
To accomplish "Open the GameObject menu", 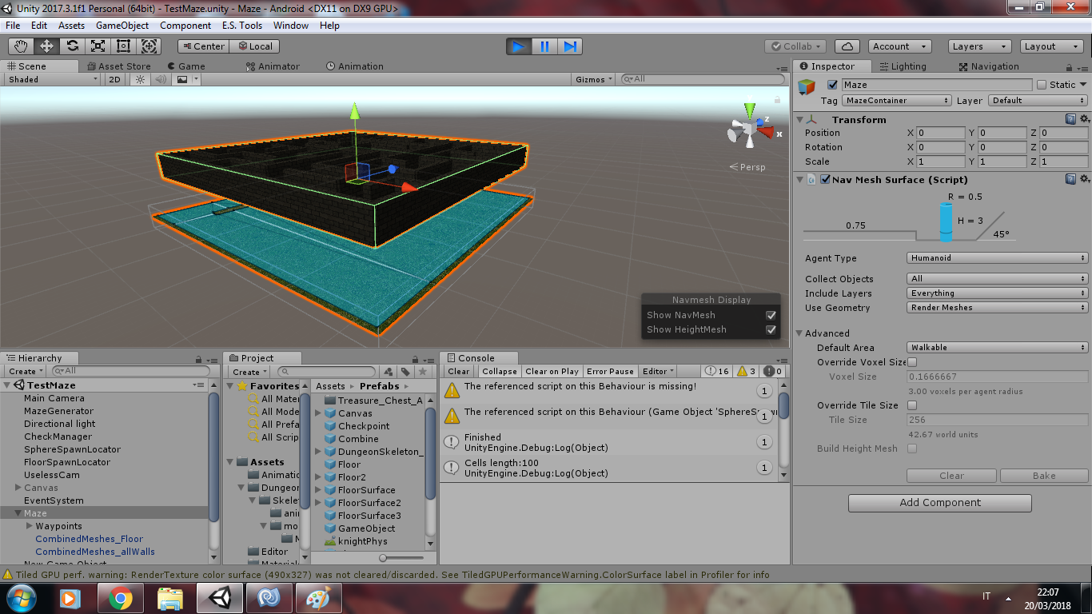I will coord(122,26).
